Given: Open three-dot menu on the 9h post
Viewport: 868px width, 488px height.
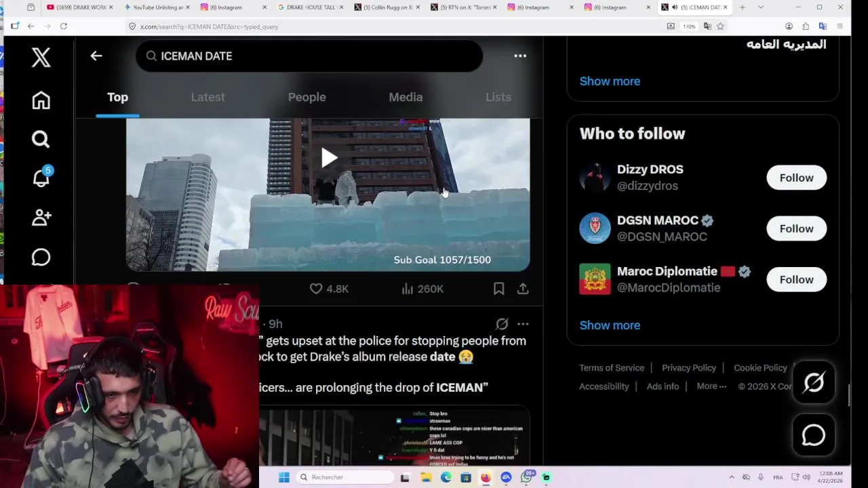Looking at the screenshot, I should (523, 324).
